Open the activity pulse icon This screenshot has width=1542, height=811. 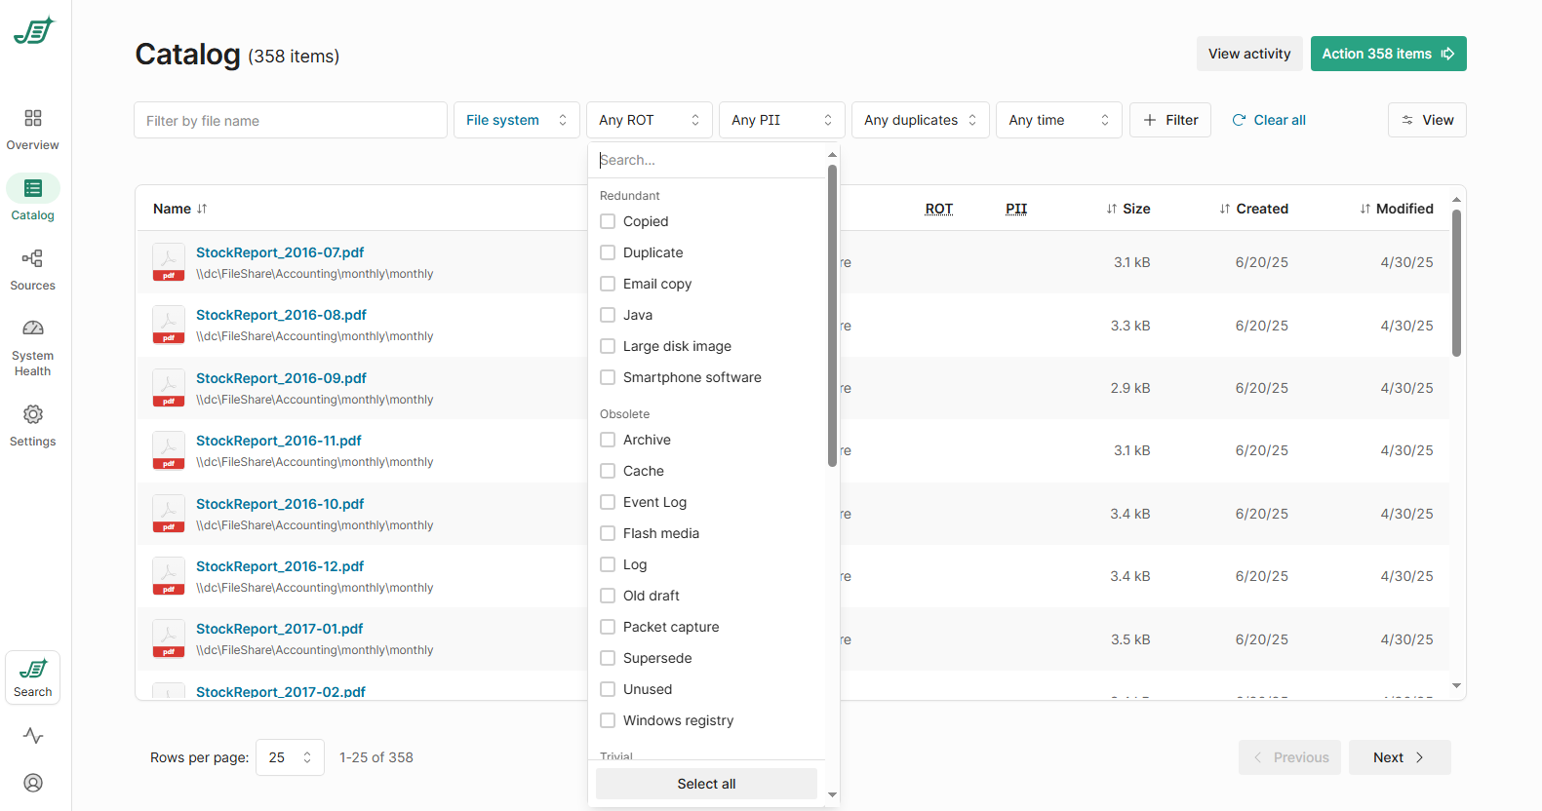[x=33, y=736]
